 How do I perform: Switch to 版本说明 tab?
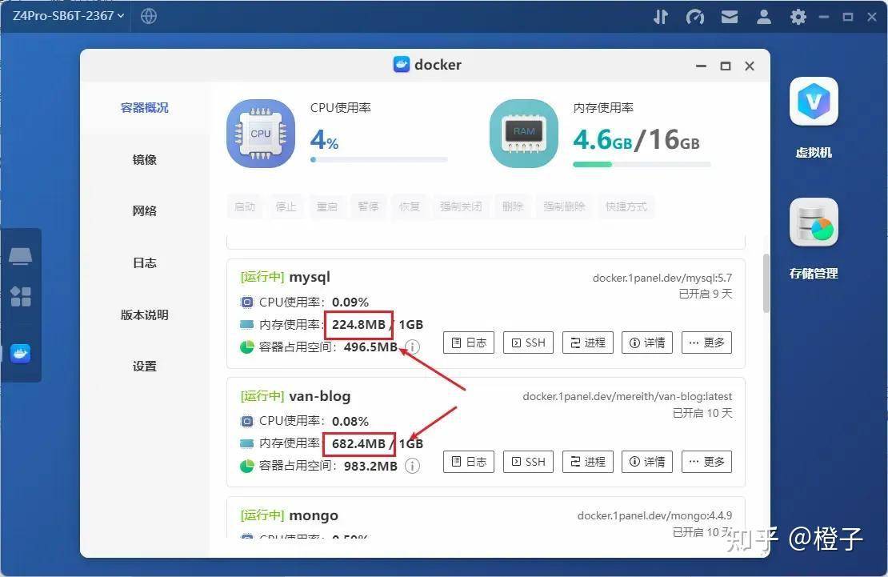pyautogui.click(x=145, y=315)
